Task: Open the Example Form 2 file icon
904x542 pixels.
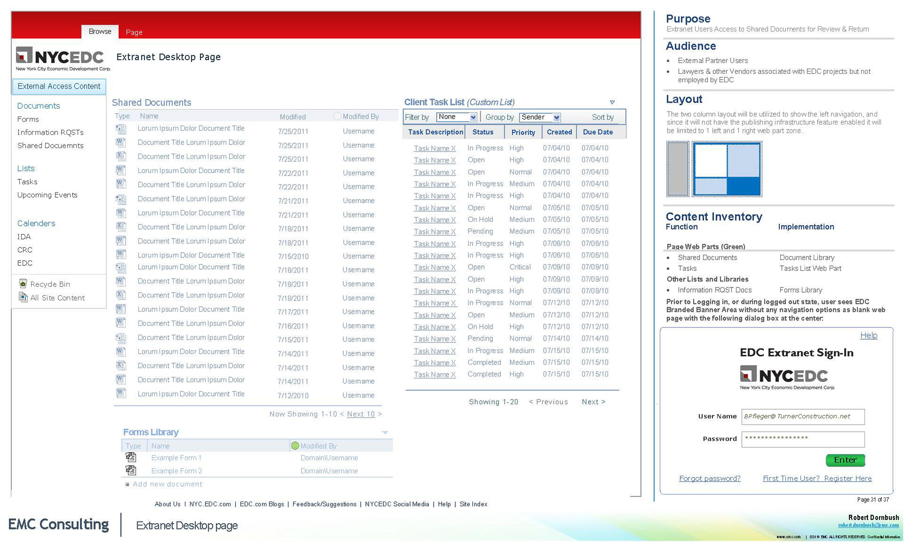Action: click(x=131, y=470)
